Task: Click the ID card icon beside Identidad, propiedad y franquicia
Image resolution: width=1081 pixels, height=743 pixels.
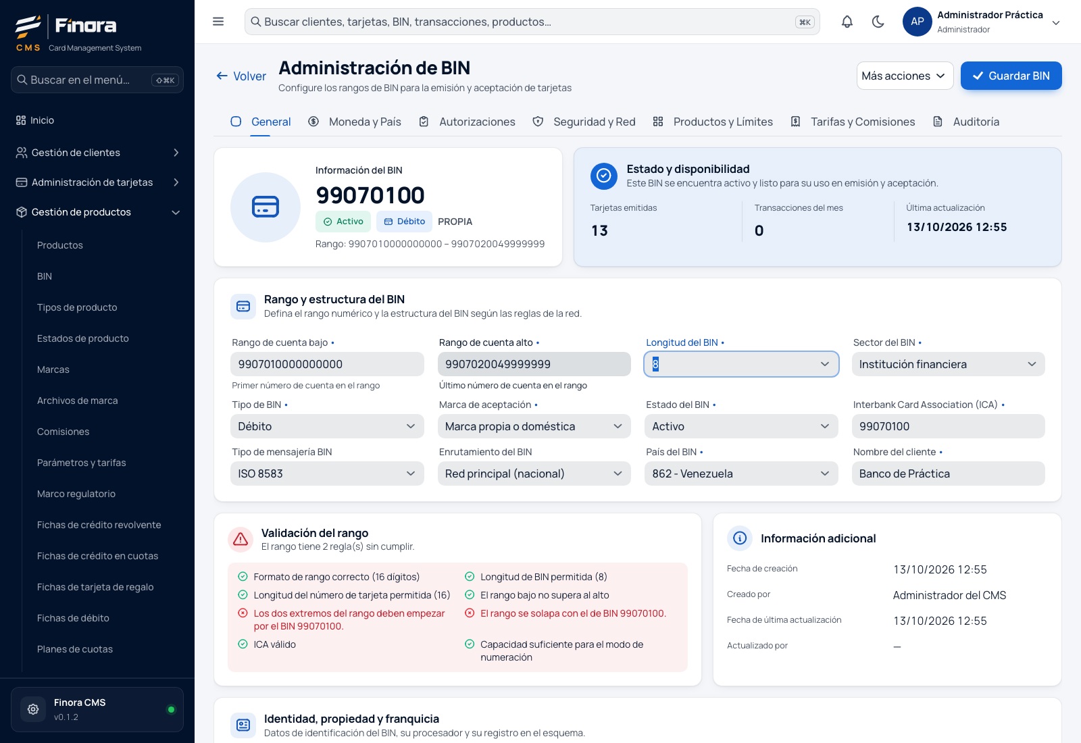Action: pos(243,725)
